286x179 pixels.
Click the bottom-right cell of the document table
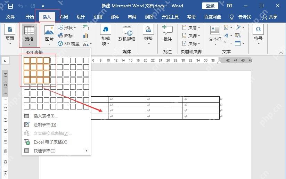pos(201,116)
